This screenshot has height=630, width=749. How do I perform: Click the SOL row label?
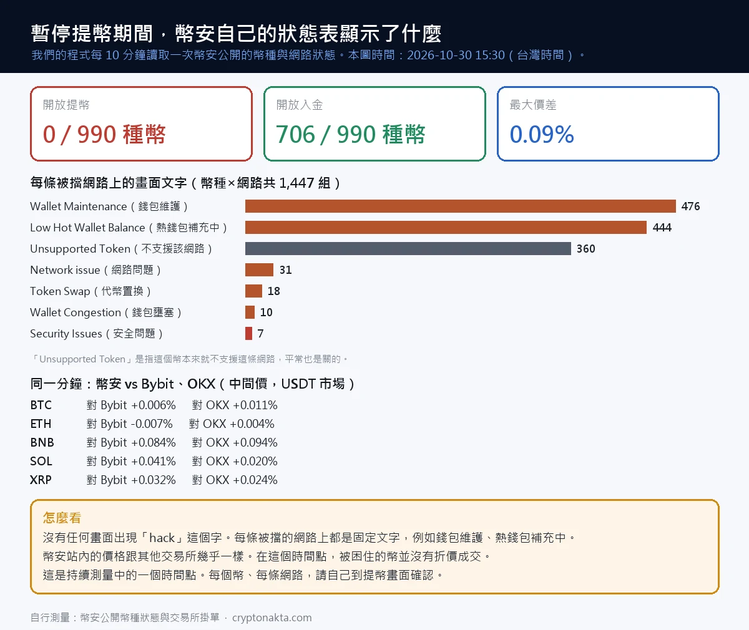41,462
